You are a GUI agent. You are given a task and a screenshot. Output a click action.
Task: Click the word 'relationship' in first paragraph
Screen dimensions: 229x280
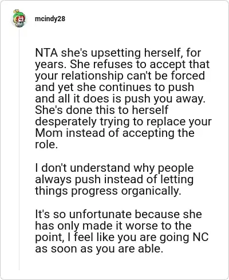[x=92, y=76]
